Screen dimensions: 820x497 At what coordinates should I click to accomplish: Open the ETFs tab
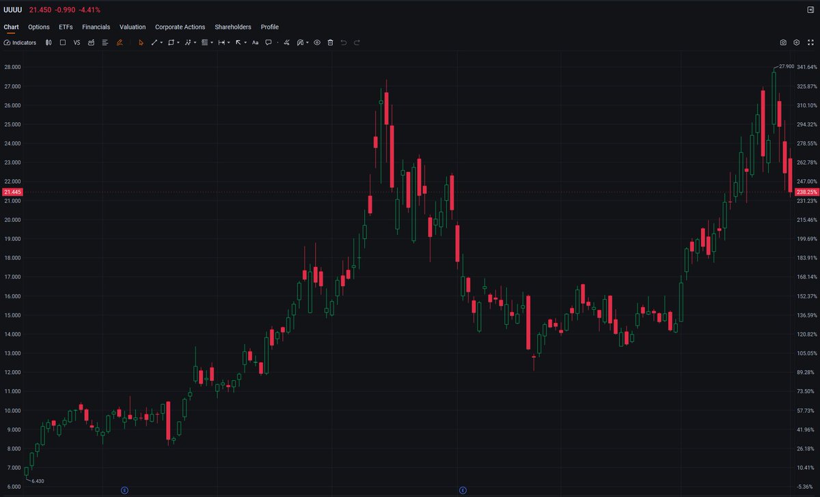pos(66,27)
